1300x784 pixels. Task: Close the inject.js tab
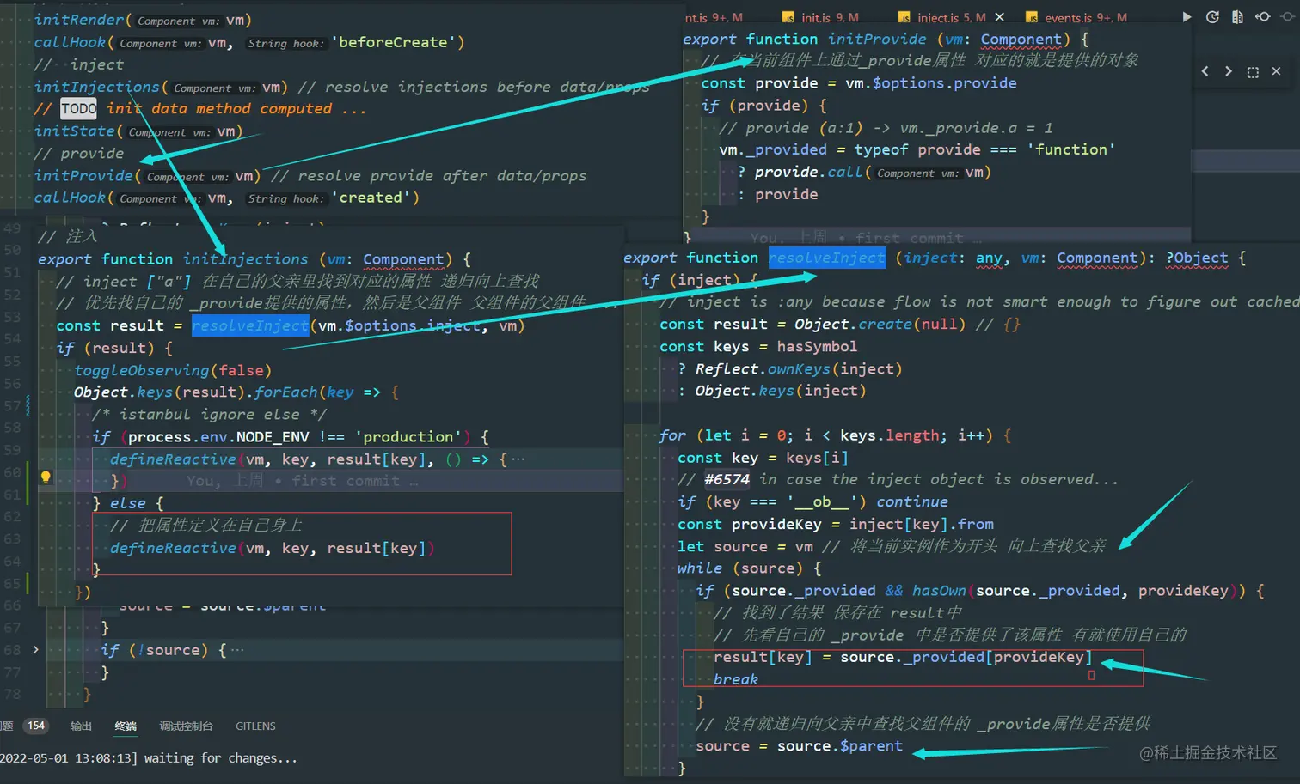999,16
